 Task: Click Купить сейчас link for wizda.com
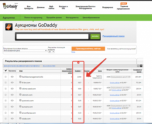click(115, 119)
